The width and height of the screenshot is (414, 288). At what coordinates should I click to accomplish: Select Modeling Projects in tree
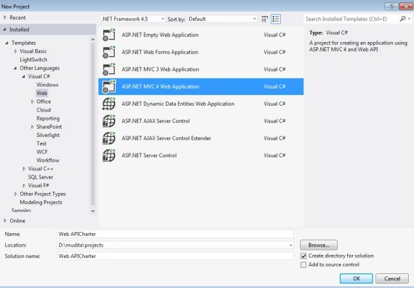click(41, 203)
